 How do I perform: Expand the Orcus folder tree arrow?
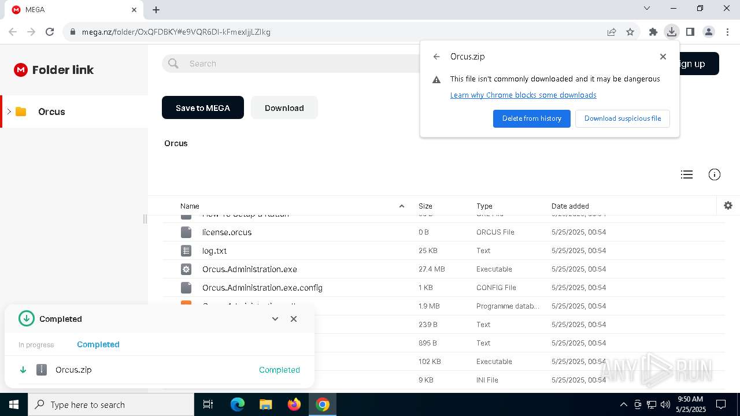9,112
